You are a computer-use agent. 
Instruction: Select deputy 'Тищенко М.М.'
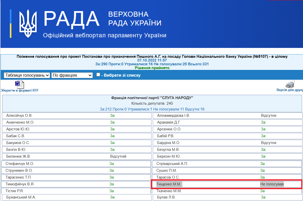click(x=169, y=184)
